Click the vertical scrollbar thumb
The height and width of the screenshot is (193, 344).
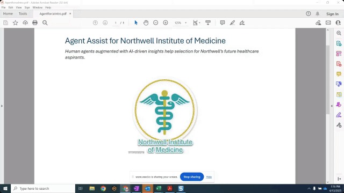[328, 80]
